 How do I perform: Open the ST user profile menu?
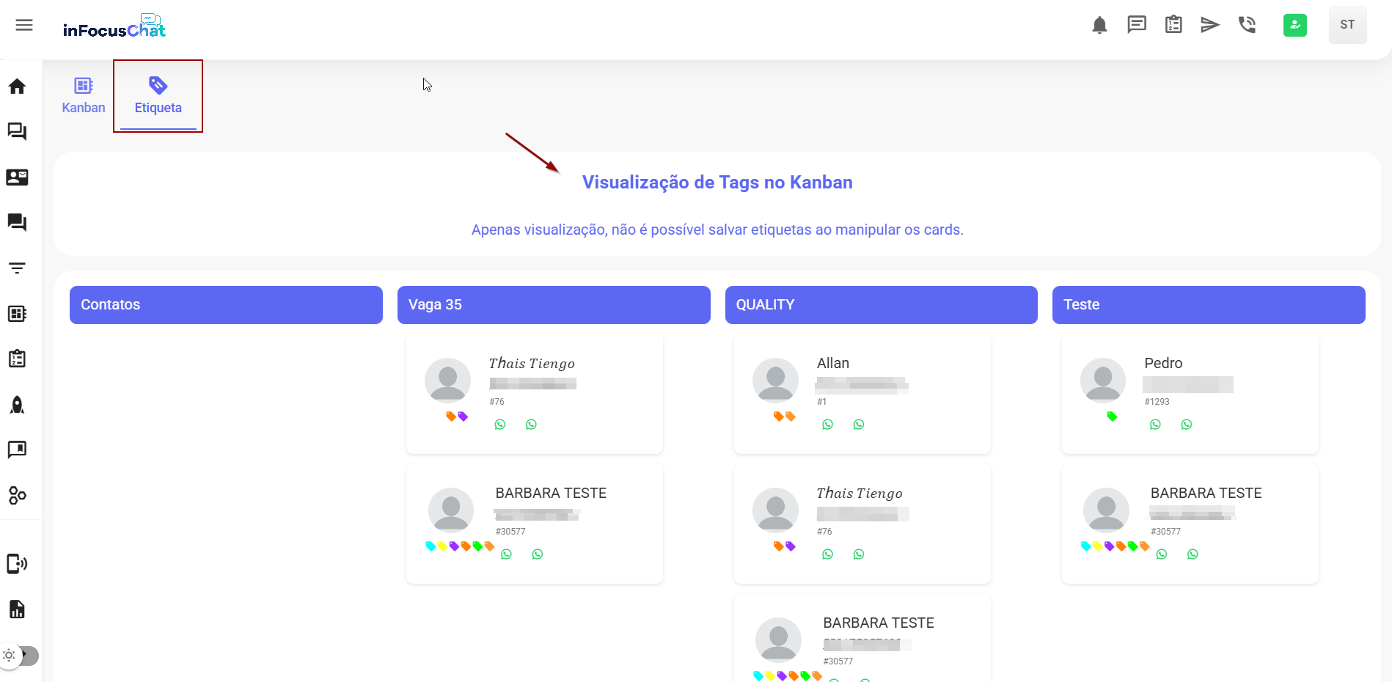click(x=1347, y=25)
